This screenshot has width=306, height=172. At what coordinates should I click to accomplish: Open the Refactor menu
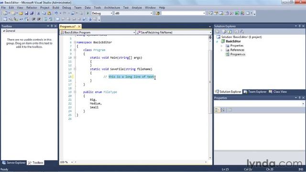(32, 8)
